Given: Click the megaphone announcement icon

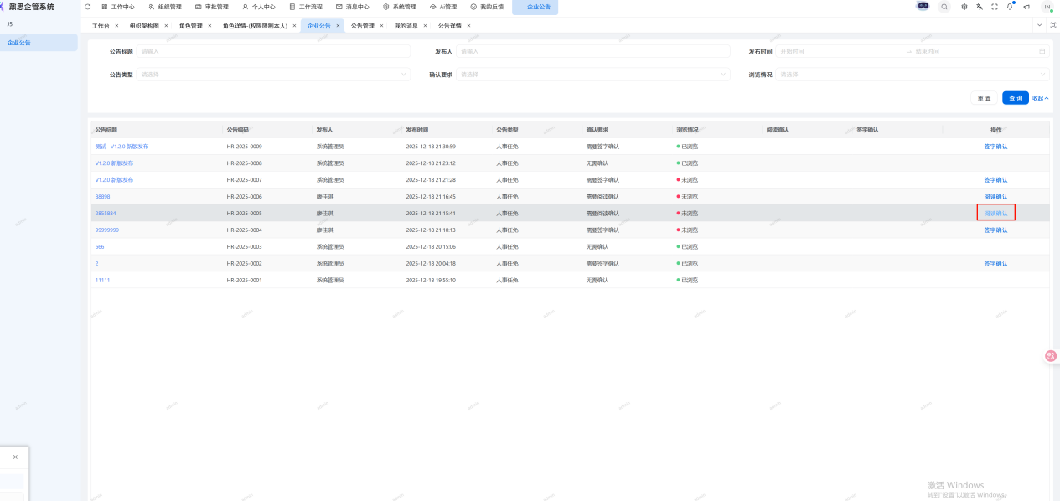Looking at the screenshot, I should pyautogui.click(x=1026, y=7).
